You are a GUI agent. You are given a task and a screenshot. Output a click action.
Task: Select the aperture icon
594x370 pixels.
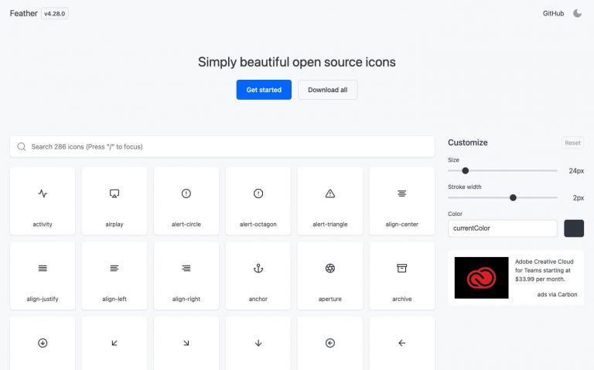[330, 275]
